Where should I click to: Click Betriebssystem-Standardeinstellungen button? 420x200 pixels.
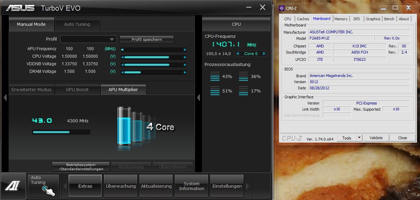[81, 167]
